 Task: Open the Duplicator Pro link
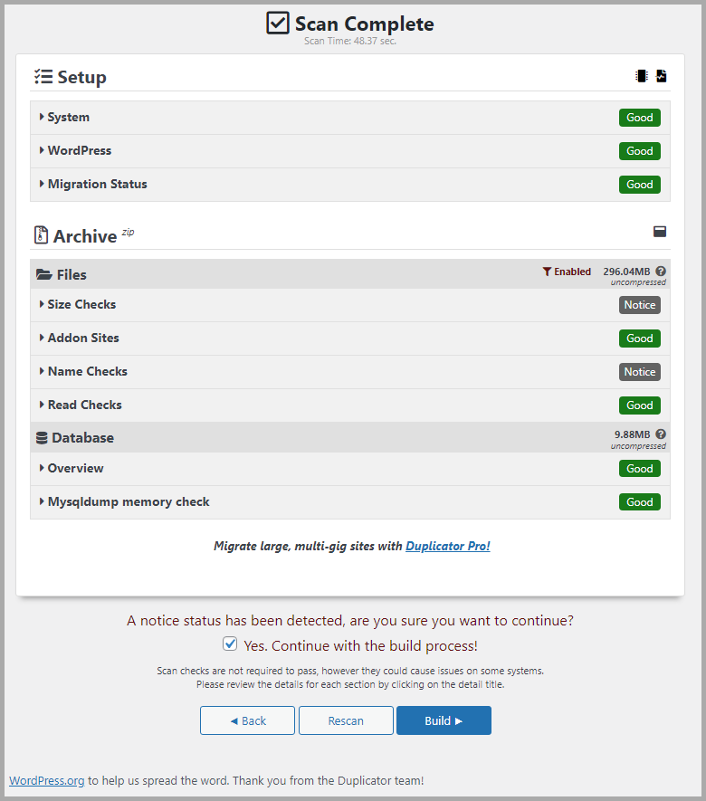pos(448,546)
